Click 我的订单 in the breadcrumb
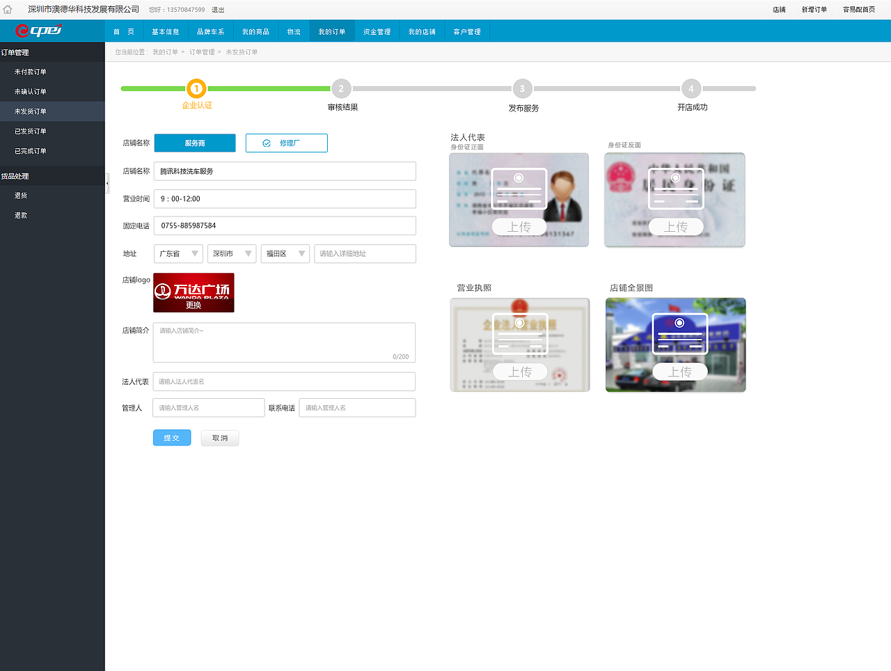The width and height of the screenshot is (891, 671). [x=165, y=52]
